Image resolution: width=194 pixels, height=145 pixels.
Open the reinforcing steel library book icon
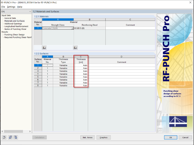pos(75,48)
